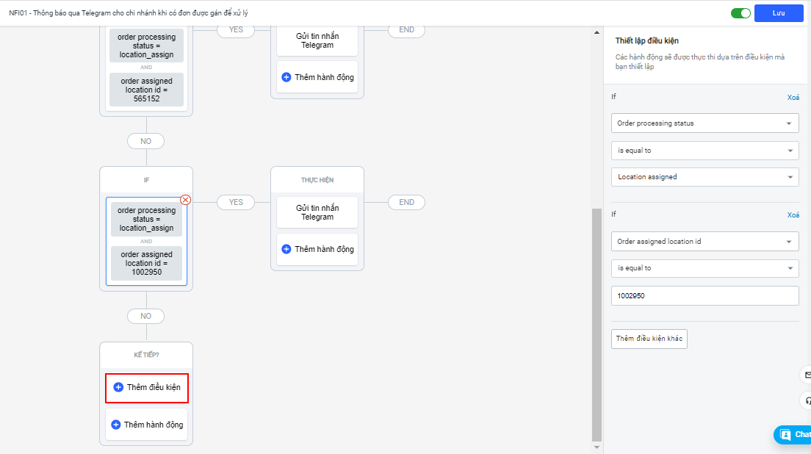
Task: Remove the selected IF condition with red X
Action: [186, 200]
